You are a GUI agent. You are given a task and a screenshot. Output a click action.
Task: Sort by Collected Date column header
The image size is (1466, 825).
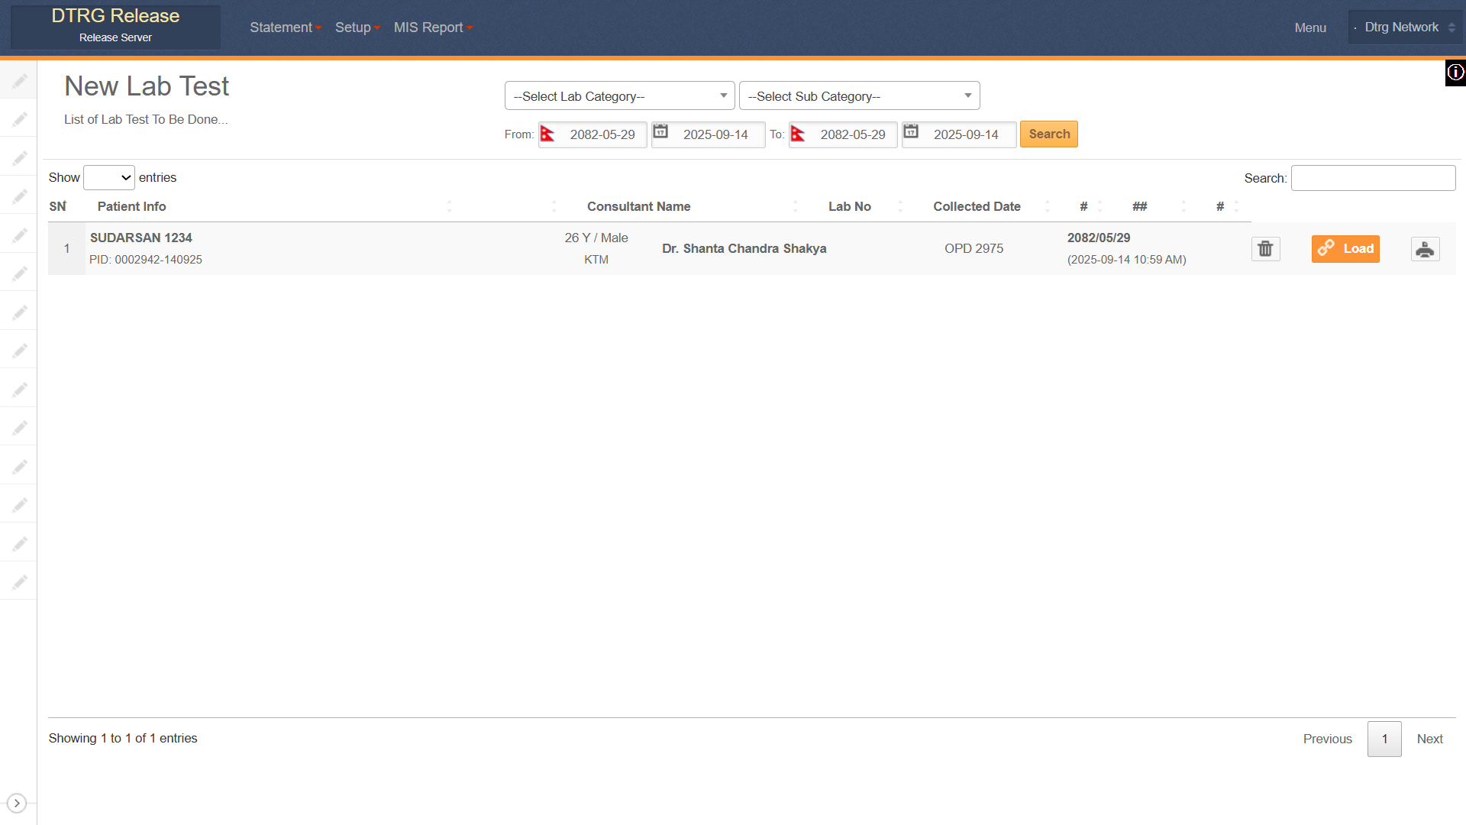(x=977, y=206)
